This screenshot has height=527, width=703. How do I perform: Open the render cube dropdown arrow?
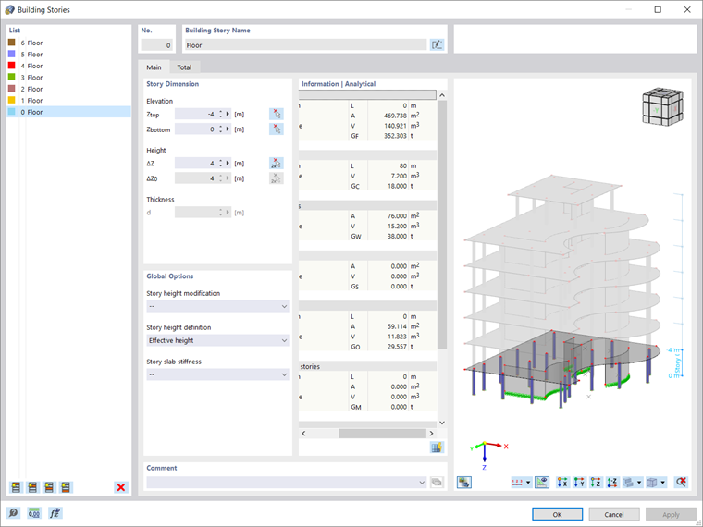point(662,483)
